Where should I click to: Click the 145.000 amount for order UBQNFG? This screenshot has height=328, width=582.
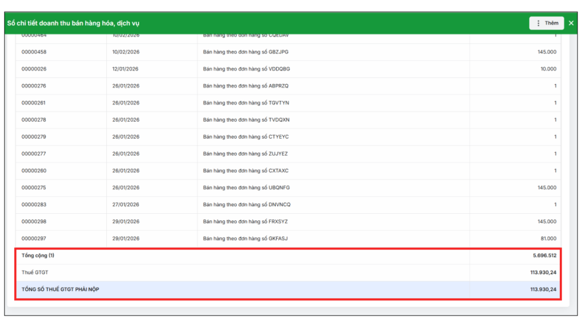tap(546, 188)
